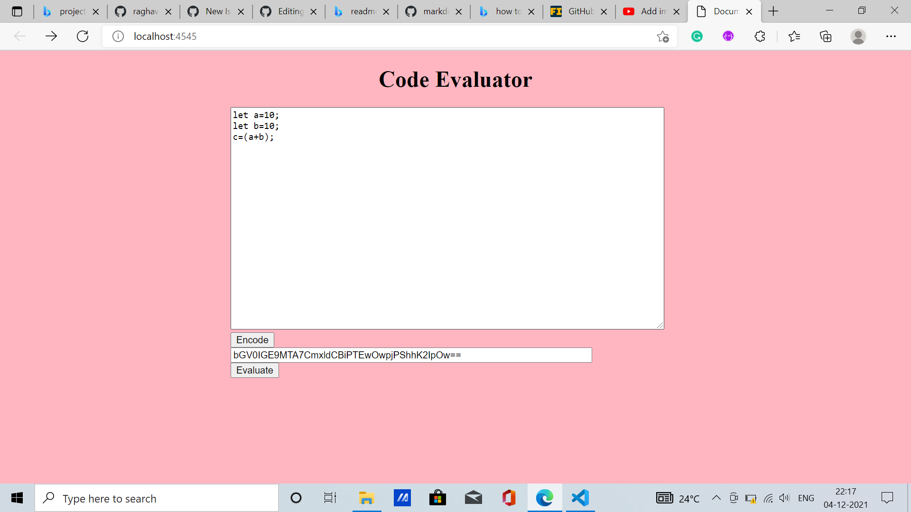Open the 24°C weather widget
The width and height of the screenshot is (911, 512).
pos(678,498)
